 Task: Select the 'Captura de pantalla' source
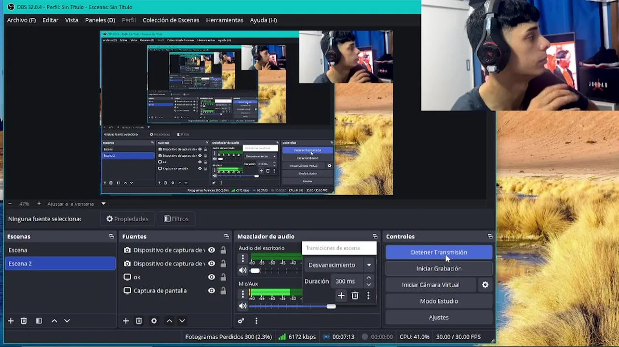click(160, 291)
